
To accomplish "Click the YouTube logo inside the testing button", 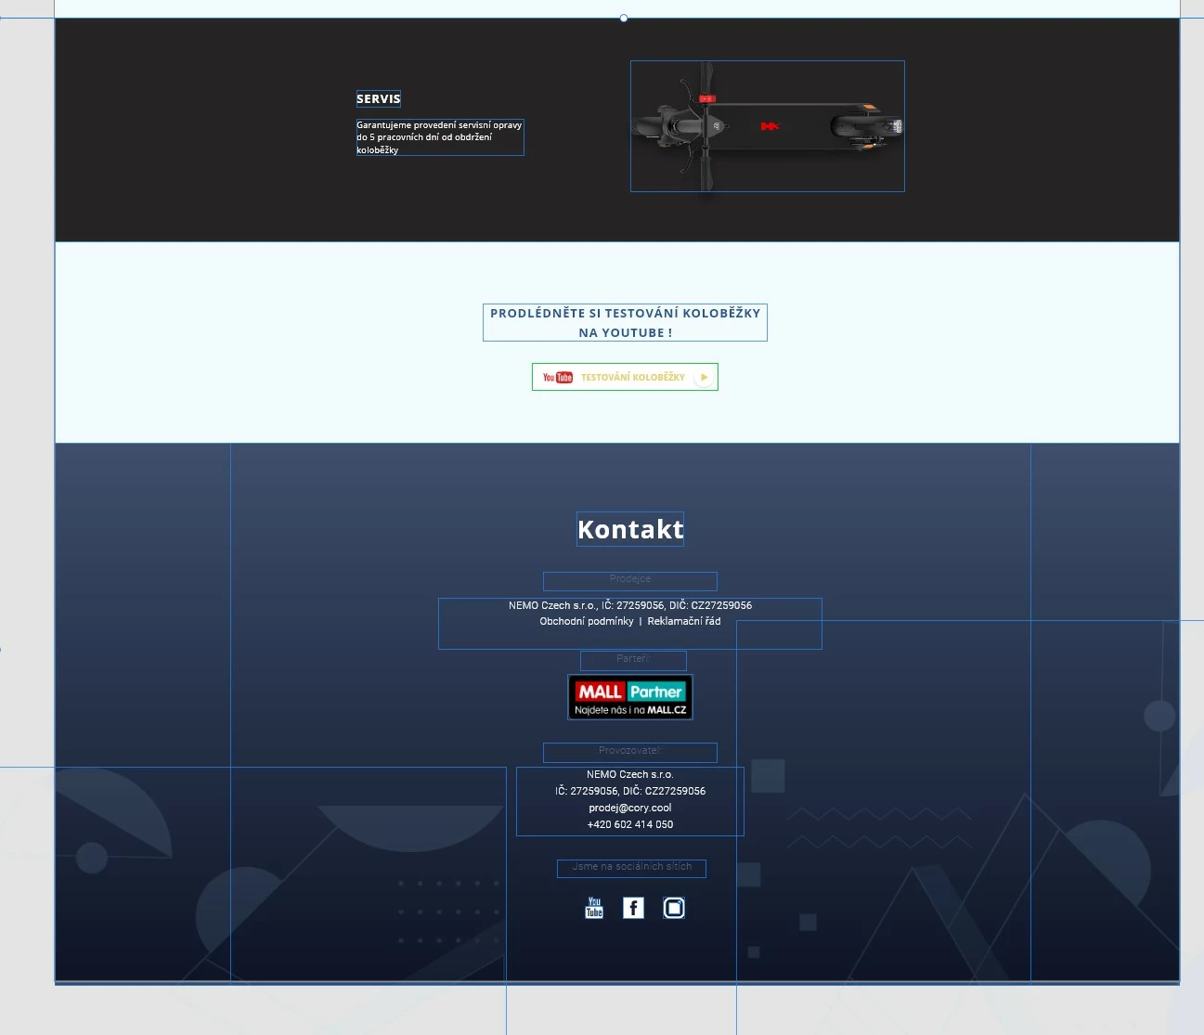I will coord(558,377).
